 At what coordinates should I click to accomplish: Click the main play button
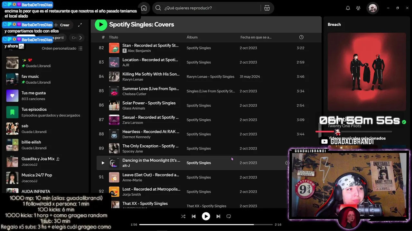(206, 216)
